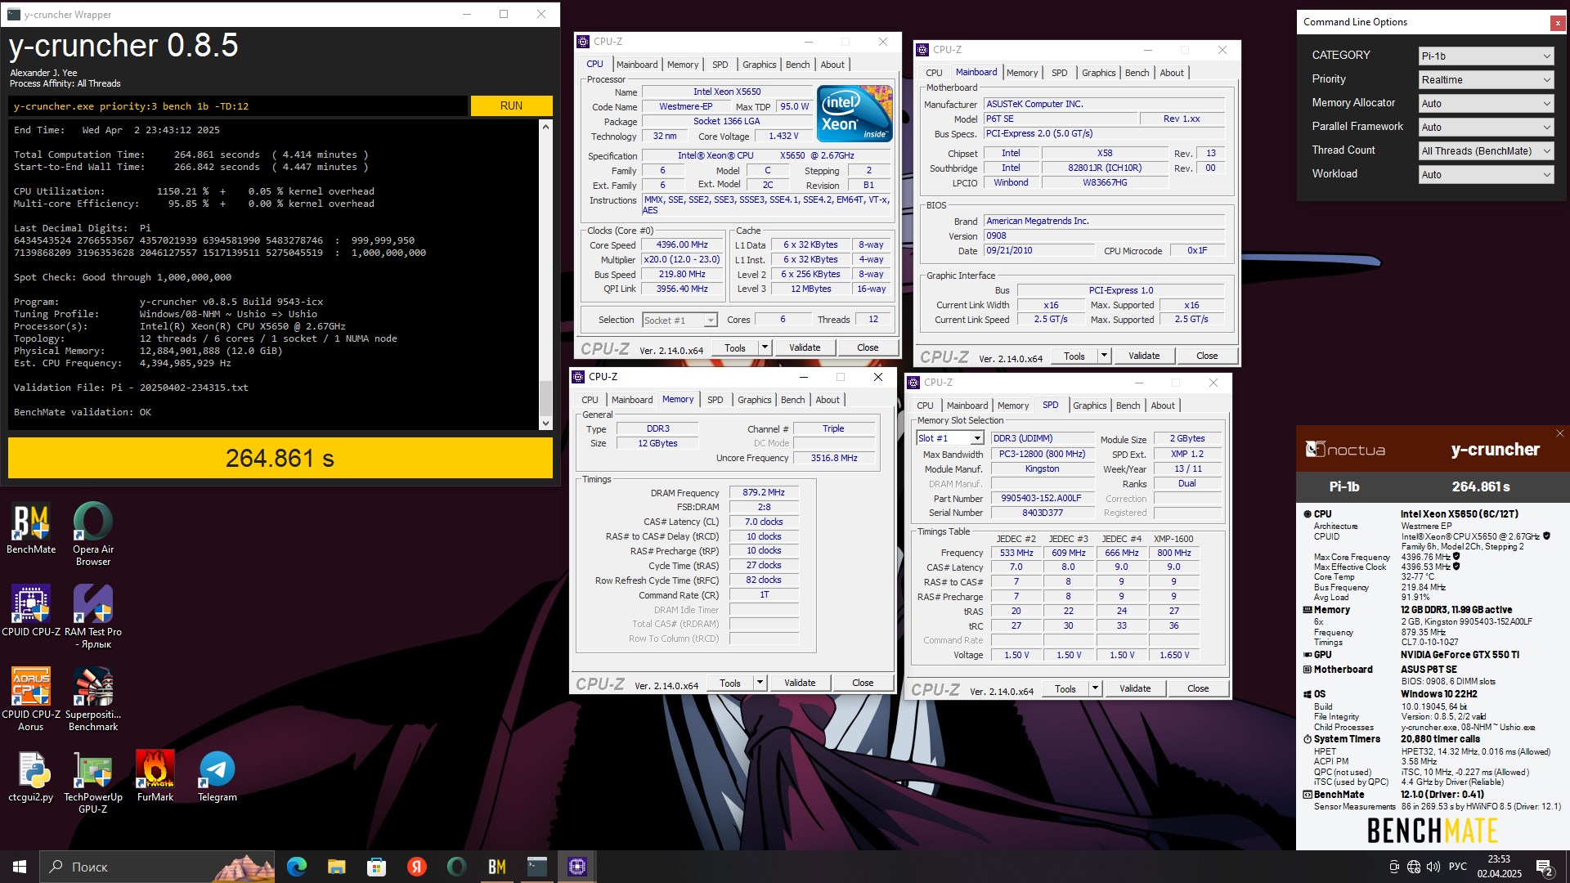The image size is (1570, 883).
Task: Open Microsoft Store from the taskbar
Action: [x=376, y=867]
